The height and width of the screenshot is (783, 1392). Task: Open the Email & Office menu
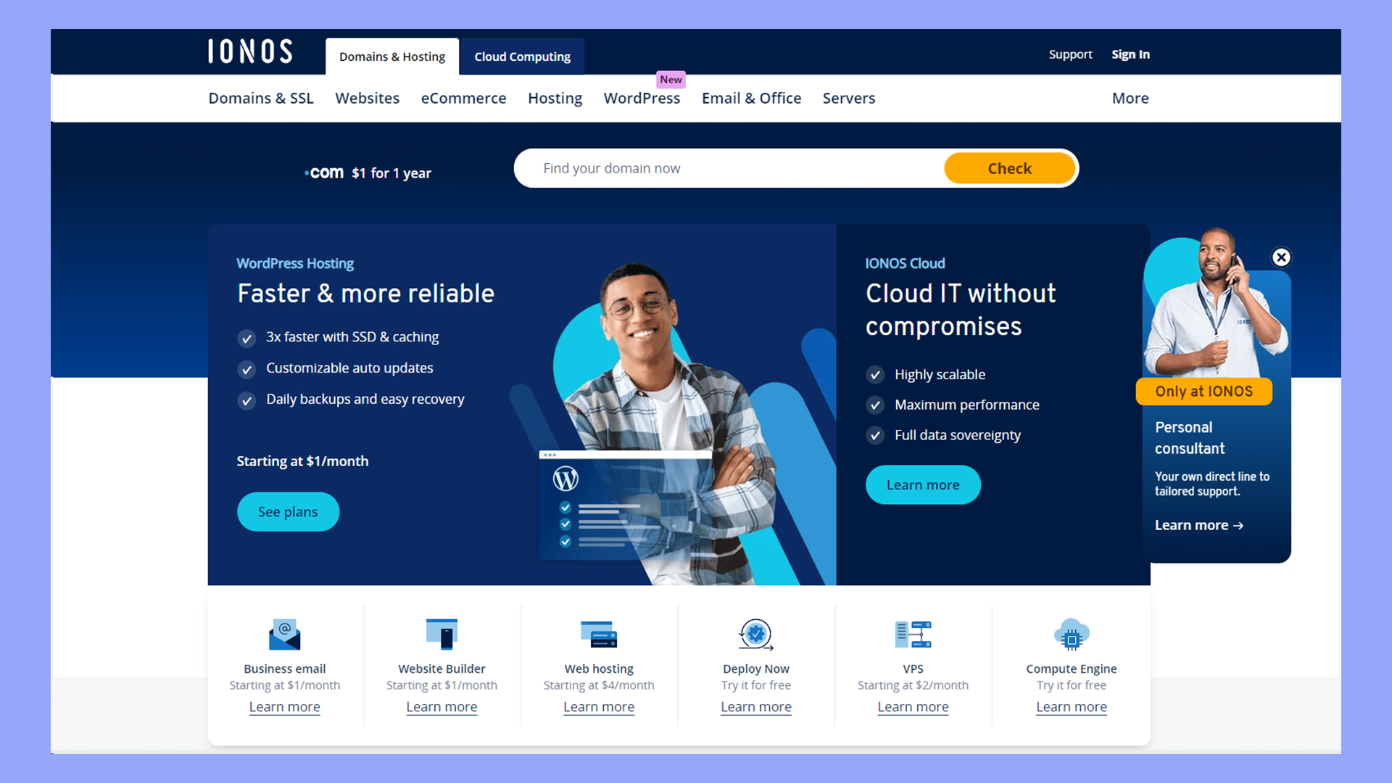751,98
